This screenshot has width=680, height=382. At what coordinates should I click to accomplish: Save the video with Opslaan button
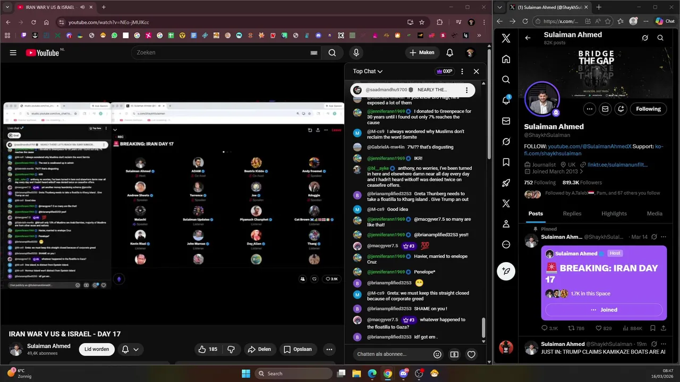tap(298, 349)
